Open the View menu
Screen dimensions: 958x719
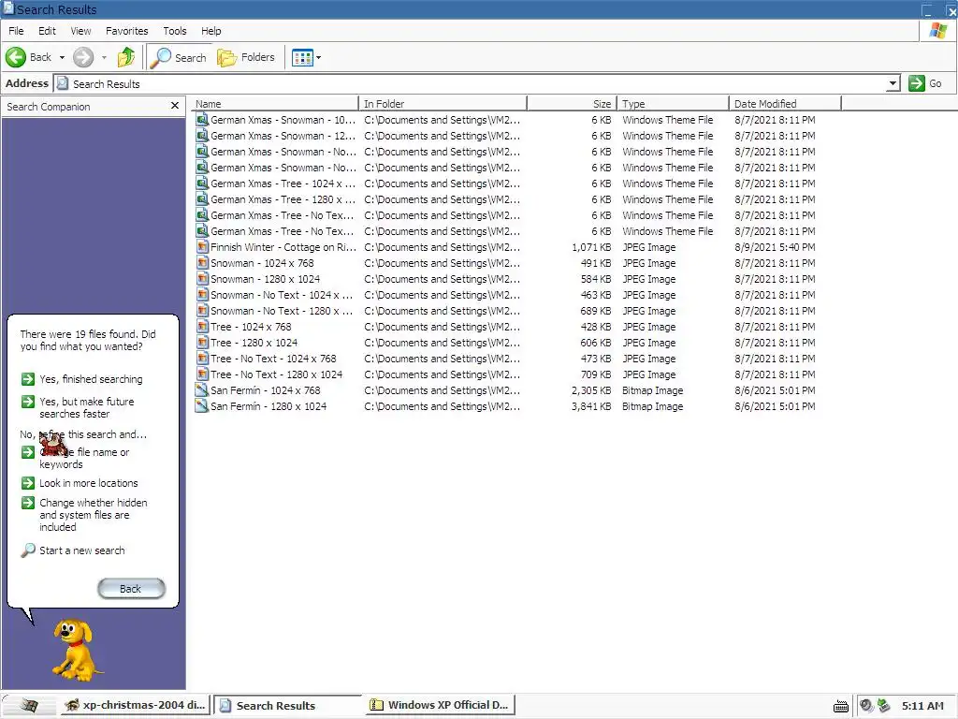click(x=80, y=31)
